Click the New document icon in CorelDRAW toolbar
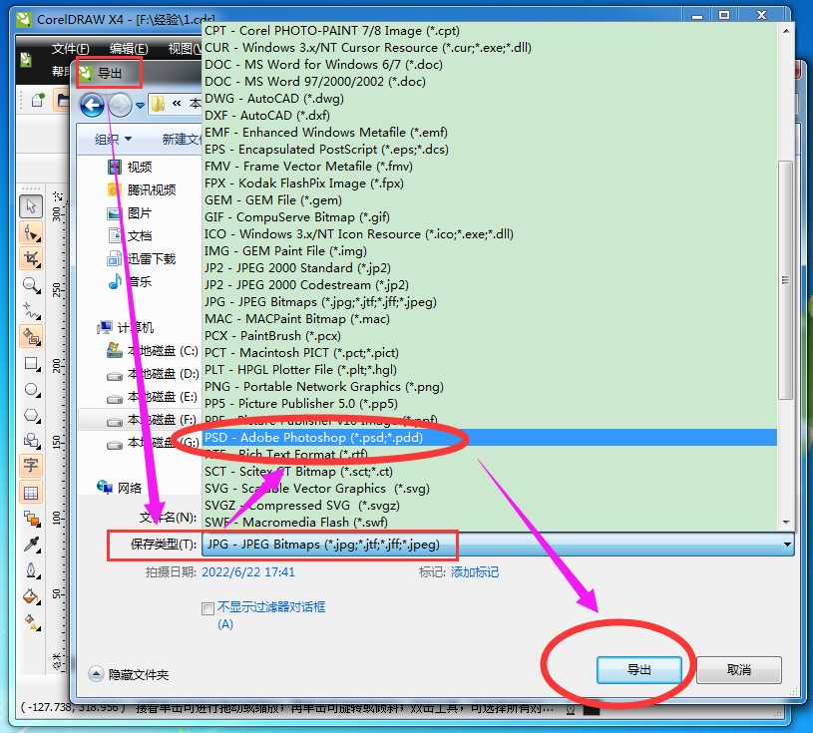The image size is (813, 733). pos(37,100)
